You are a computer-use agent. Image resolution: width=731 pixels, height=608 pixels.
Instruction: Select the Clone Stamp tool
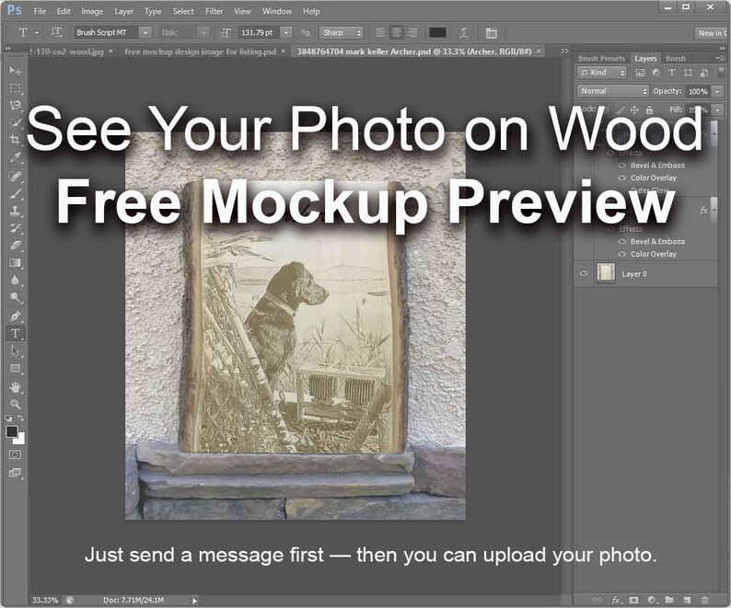pyautogui.click(x=15, y=211)
